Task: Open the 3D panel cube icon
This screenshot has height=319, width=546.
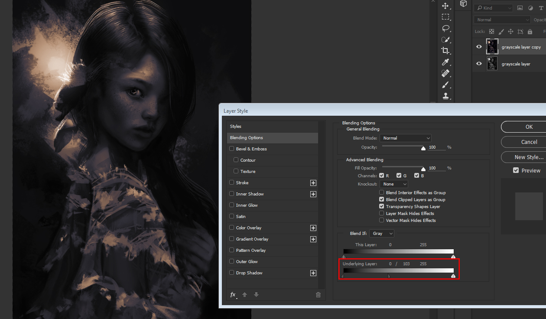Action: [x=463, y=3]
